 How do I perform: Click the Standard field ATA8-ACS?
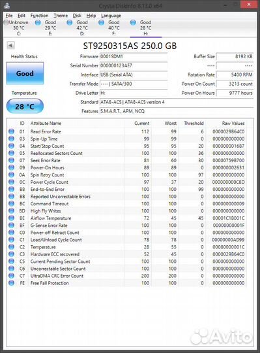pos(177,102)
